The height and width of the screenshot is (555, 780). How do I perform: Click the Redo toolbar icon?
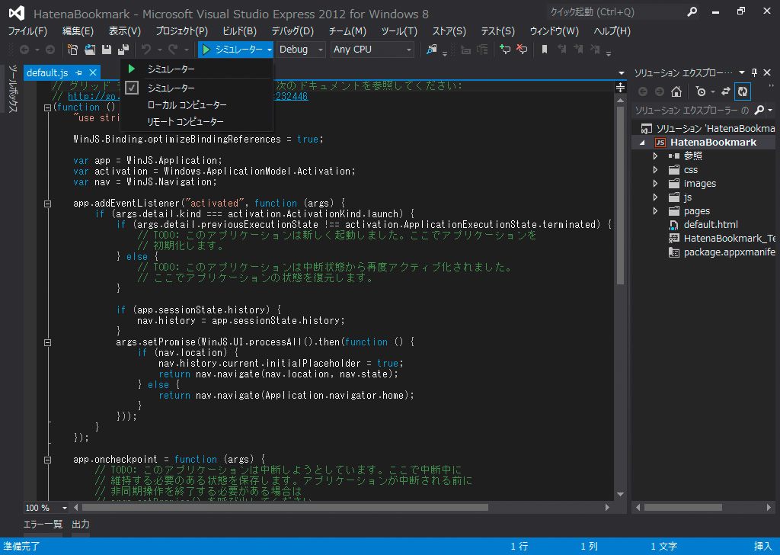(x=173, y=50)
